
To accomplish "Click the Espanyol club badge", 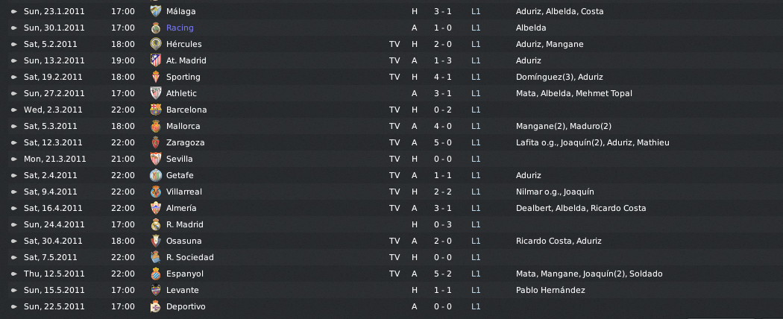I will (x=156, y=274).
